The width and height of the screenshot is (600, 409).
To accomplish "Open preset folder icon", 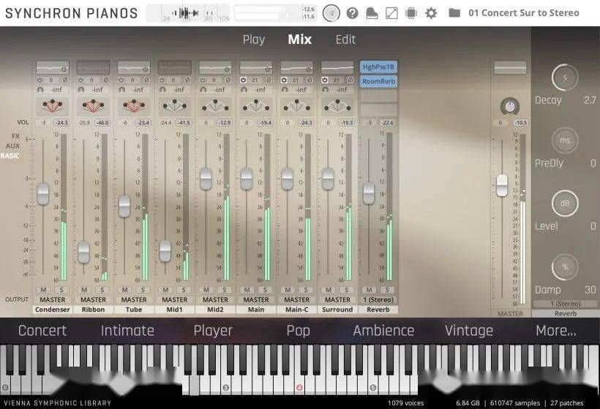I will pyautogui.click(x=454, y=13).
